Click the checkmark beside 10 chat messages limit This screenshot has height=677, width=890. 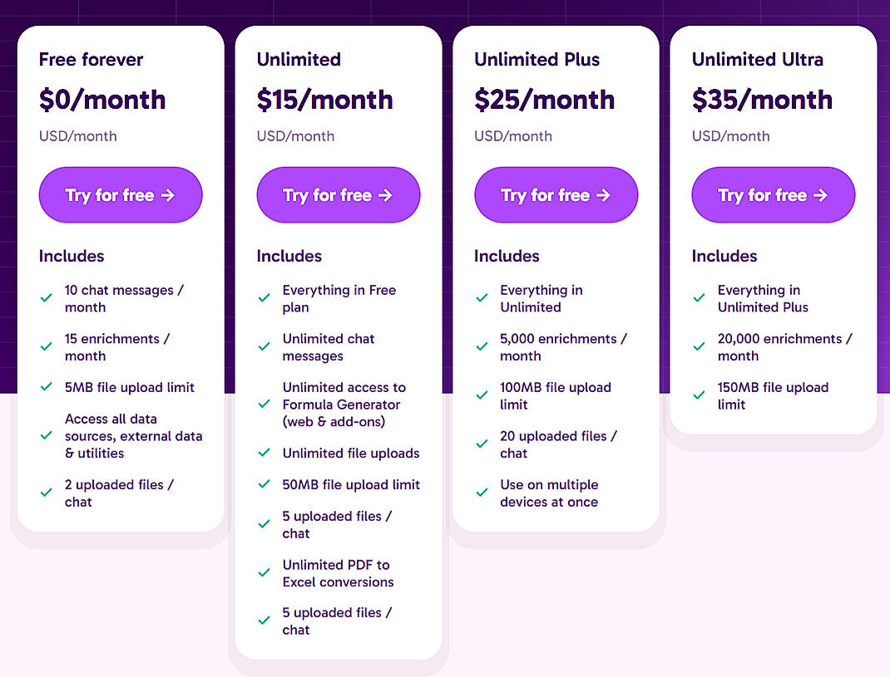(x=47, y=297)
